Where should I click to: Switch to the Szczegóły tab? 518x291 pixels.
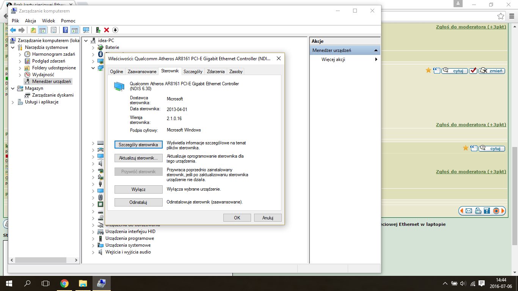pyautogui.click(x=193, y=72)
